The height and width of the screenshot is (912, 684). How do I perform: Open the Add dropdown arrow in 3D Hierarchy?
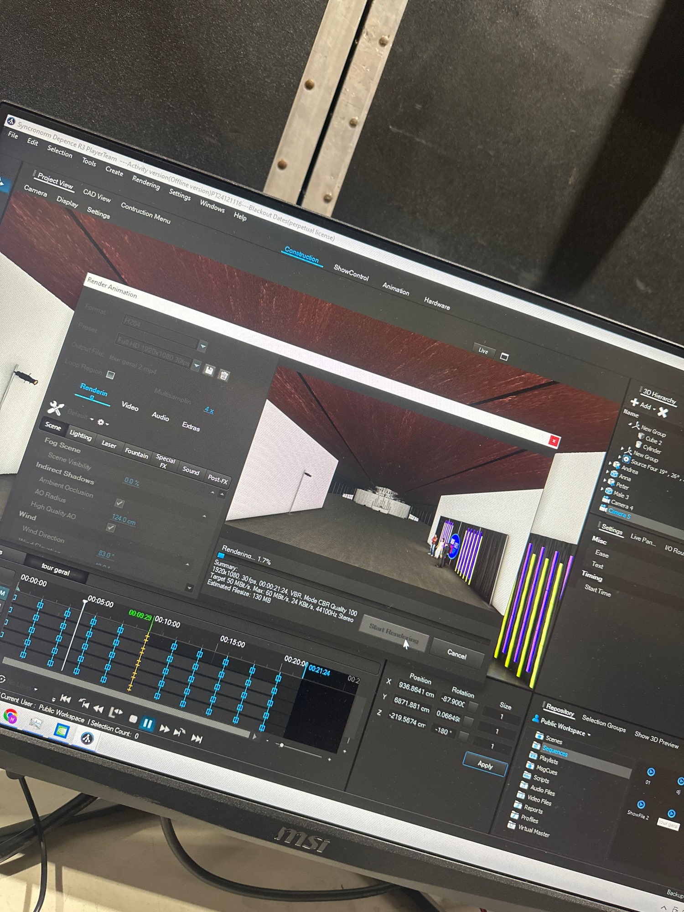click(x=654, y=409)
